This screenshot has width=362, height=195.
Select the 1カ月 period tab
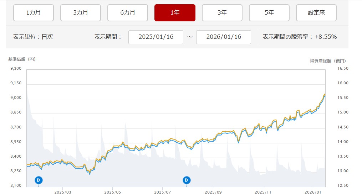click(34, 13)
